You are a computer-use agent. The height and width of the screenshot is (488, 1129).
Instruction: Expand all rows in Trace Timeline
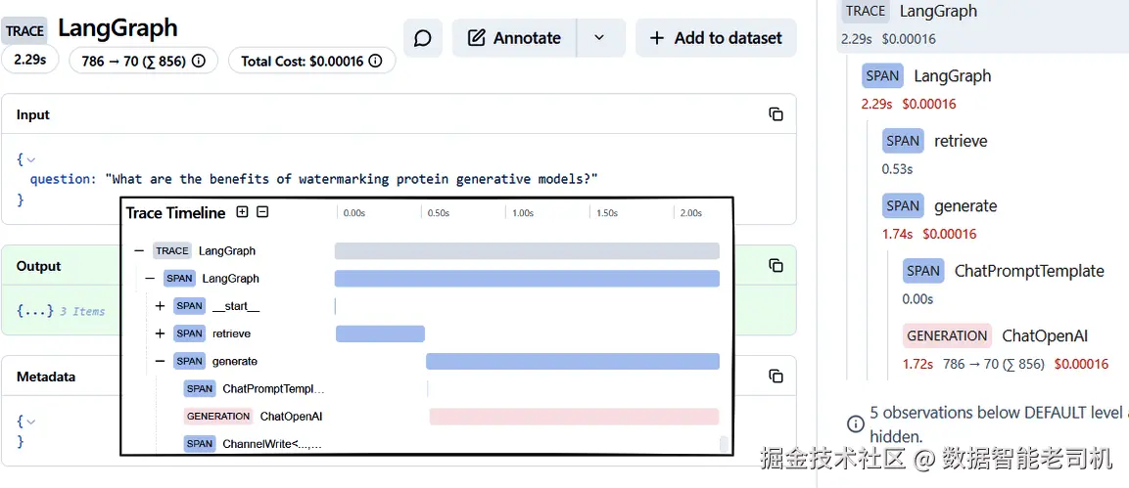point(243,212)
